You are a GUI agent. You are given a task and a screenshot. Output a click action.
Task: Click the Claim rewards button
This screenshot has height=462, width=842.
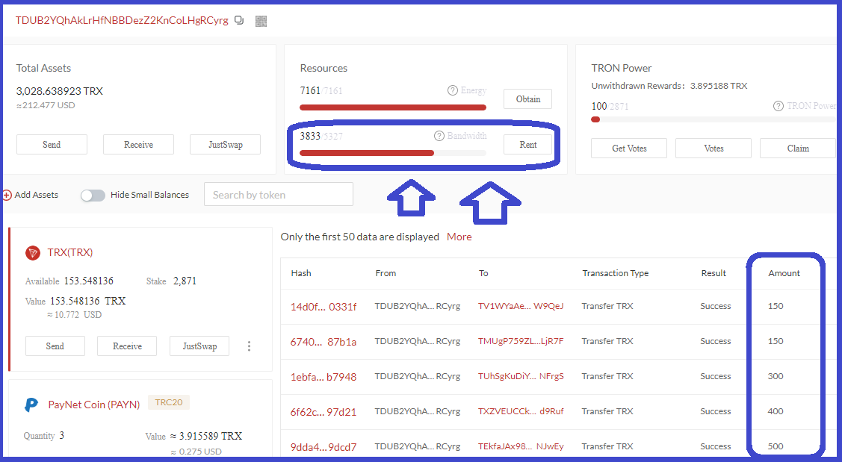[798, 148]
